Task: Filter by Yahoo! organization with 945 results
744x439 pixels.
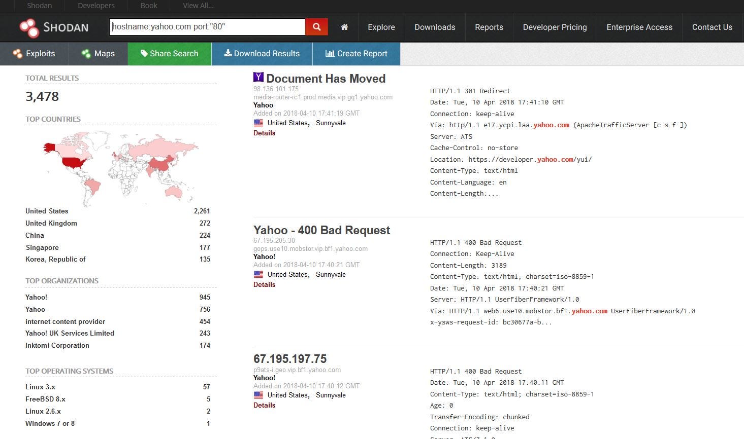Action: (36, 297)
